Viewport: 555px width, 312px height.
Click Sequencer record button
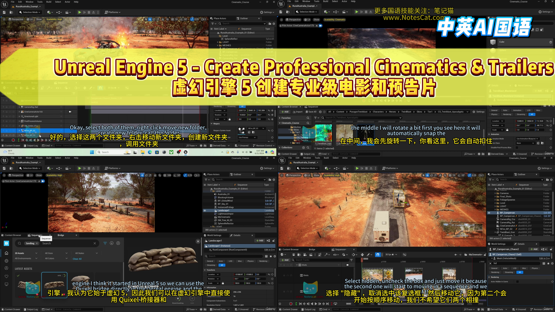(291, 304)
